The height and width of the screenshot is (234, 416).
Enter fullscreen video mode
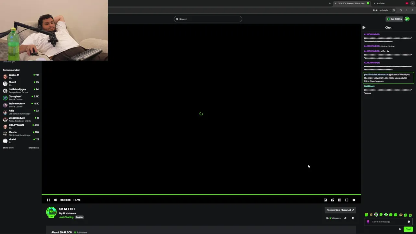coord(347,200)
